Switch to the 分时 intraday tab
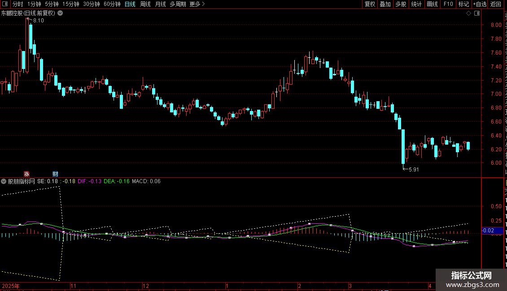This screenshot has height=291, width=507. [x=18, y=4]
